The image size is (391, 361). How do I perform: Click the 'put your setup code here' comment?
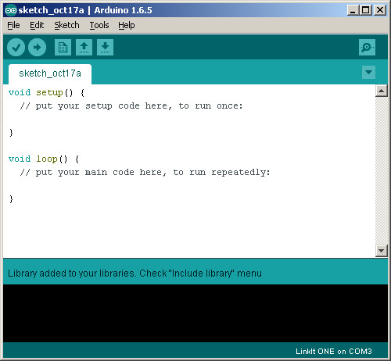131,106
